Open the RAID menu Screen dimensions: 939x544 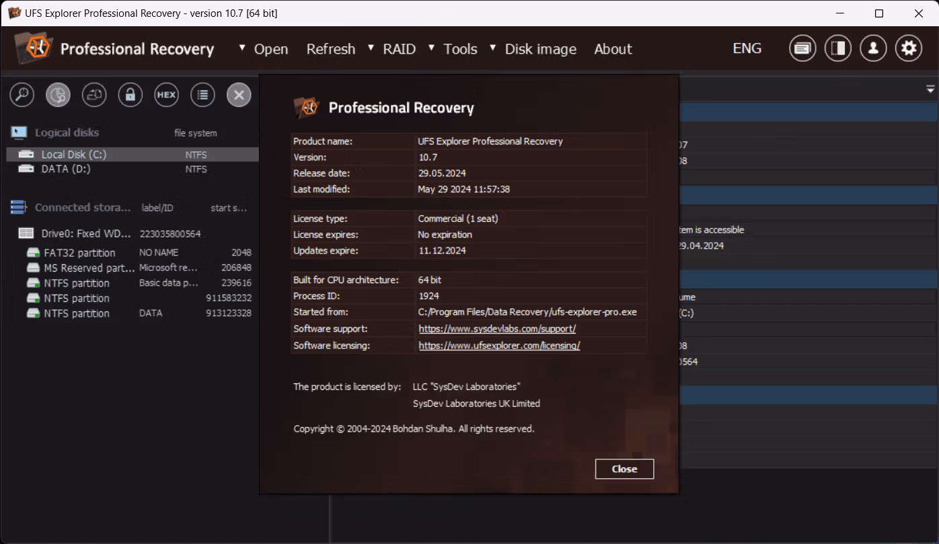point(400,49)
